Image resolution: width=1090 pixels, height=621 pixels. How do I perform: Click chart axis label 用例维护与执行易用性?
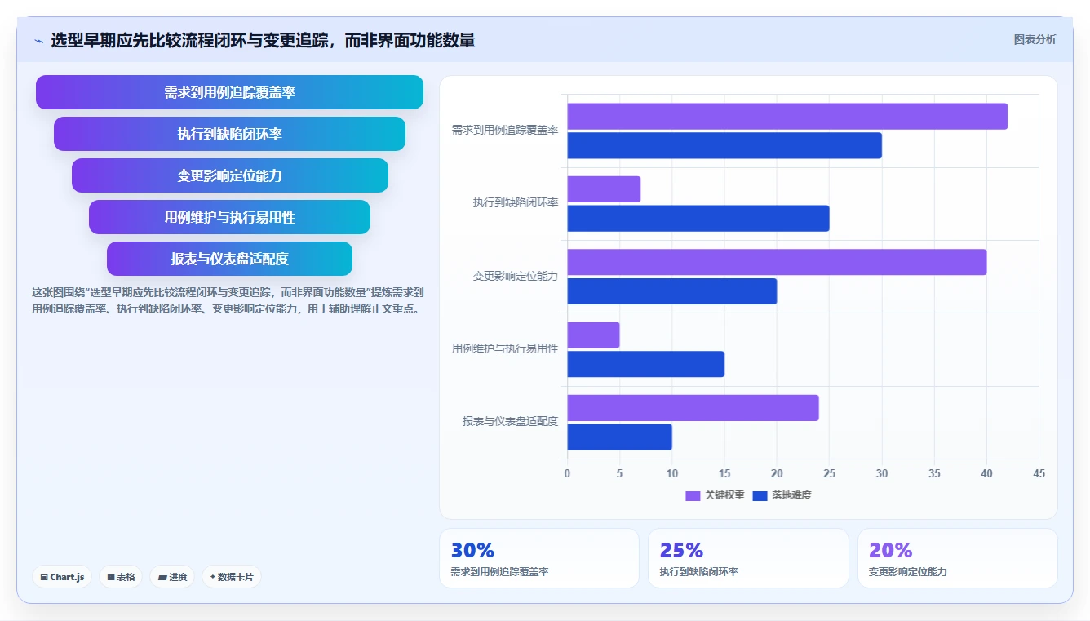point(505,348)
